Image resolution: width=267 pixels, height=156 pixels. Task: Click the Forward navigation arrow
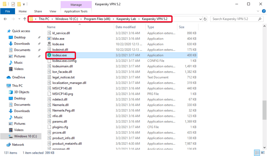pos(13,19)
